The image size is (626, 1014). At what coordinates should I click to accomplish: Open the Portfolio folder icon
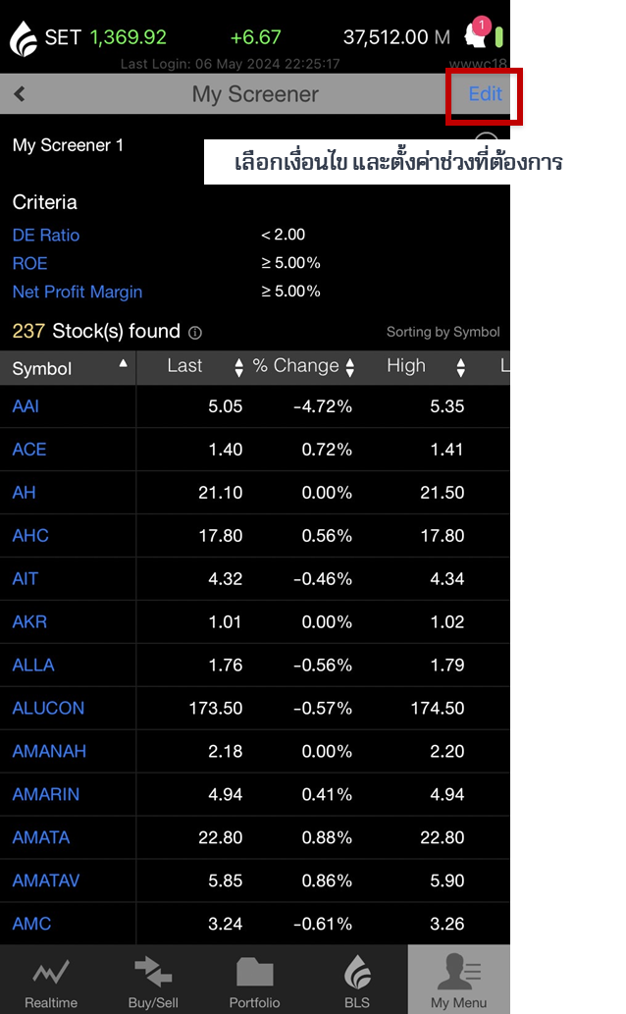click(255, 973)
